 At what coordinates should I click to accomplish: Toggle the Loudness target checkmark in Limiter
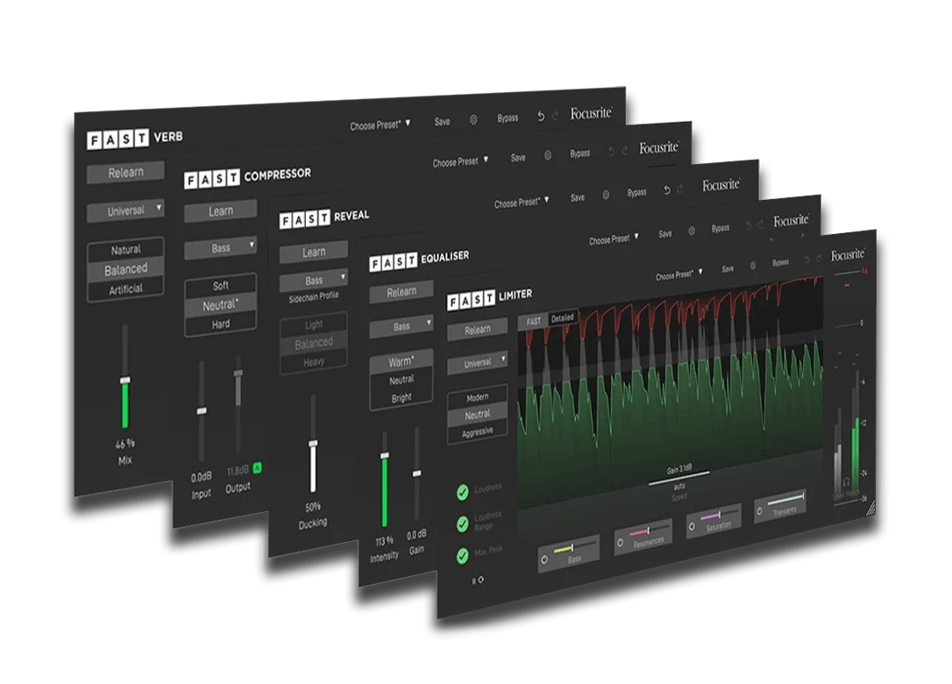pyautogui.click(x=463, y=492)
